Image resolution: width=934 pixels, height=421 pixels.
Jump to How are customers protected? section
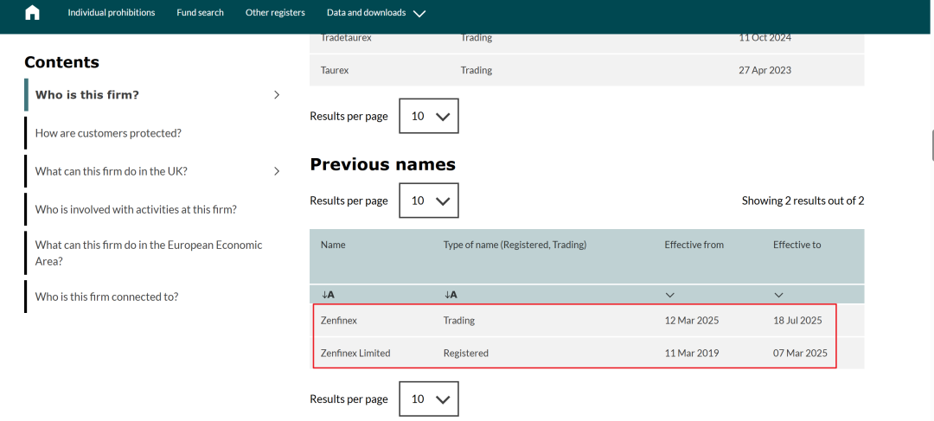tap(108, 133)
